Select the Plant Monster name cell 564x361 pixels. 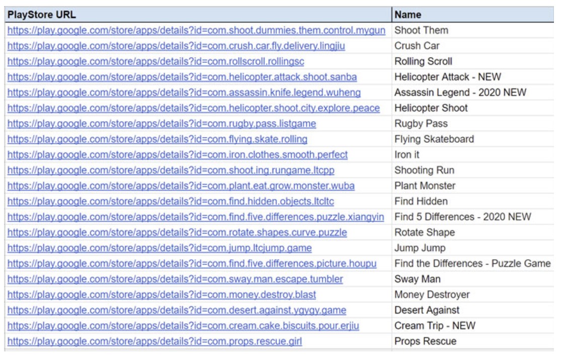pos(473,186)
